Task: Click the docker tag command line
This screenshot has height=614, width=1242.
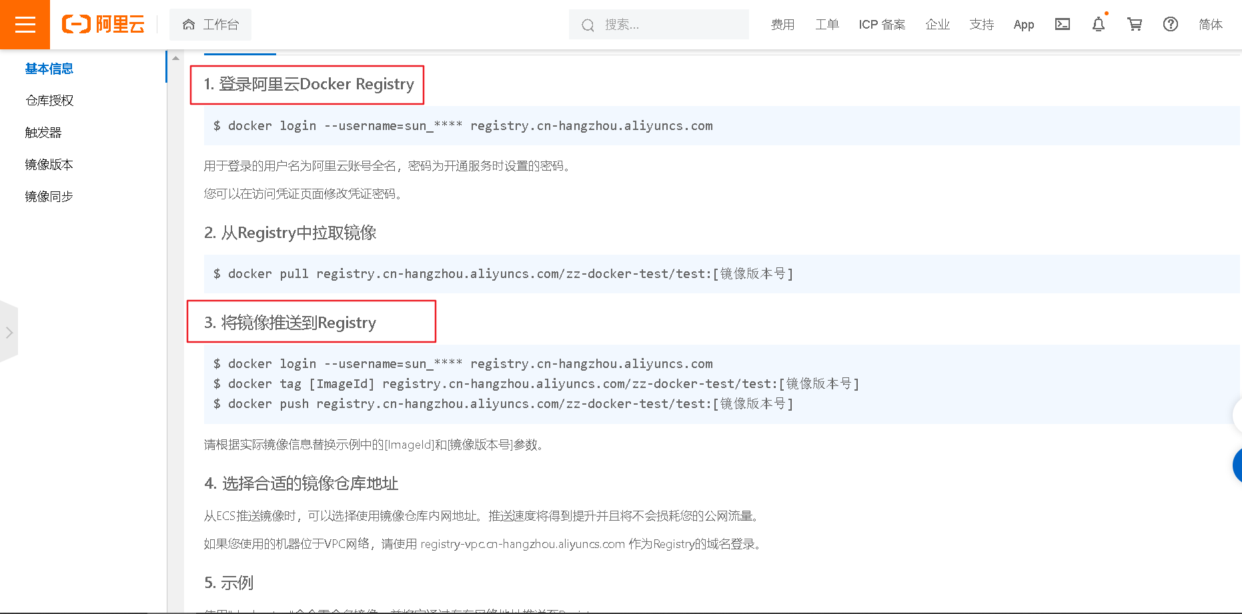Action: (x=536, y=384)
